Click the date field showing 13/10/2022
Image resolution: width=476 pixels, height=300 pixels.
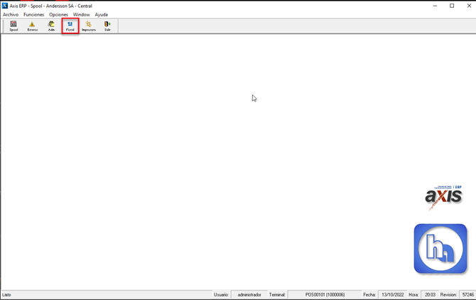391,294
